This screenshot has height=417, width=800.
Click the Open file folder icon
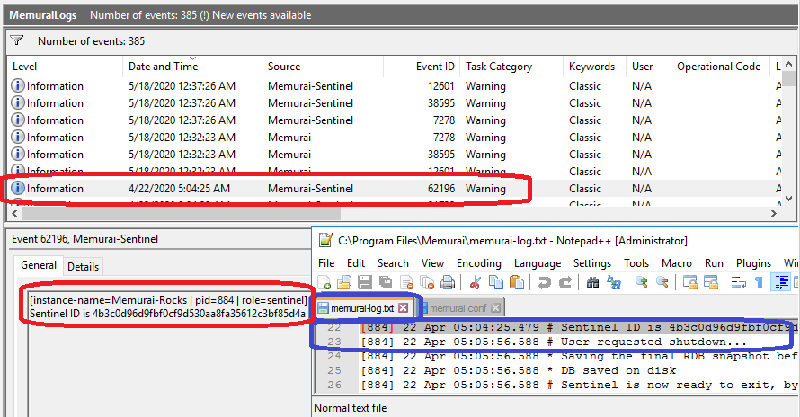[x=344, y=282]
